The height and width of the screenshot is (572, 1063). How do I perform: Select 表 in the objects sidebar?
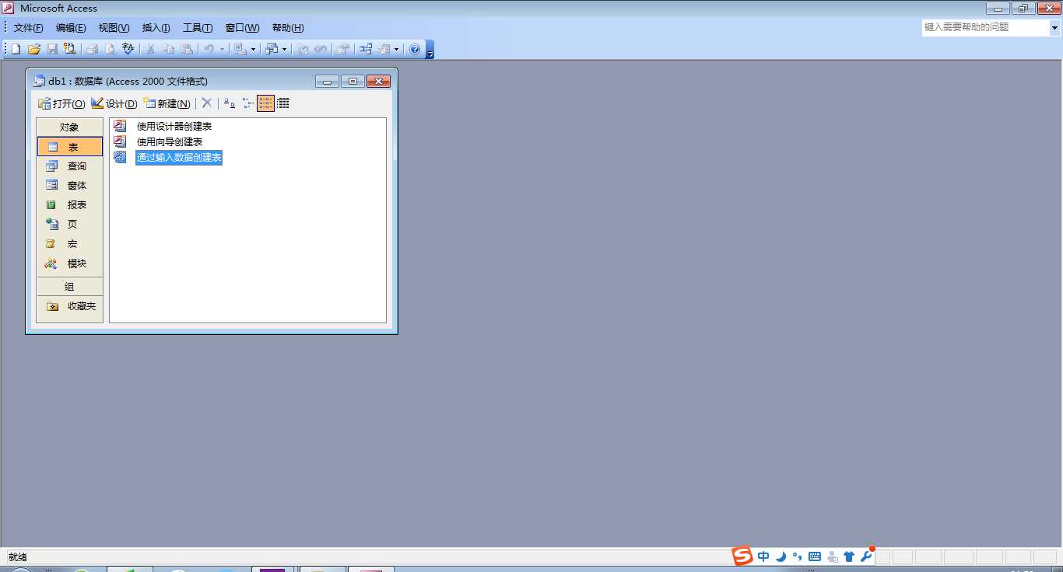point(70,147)
